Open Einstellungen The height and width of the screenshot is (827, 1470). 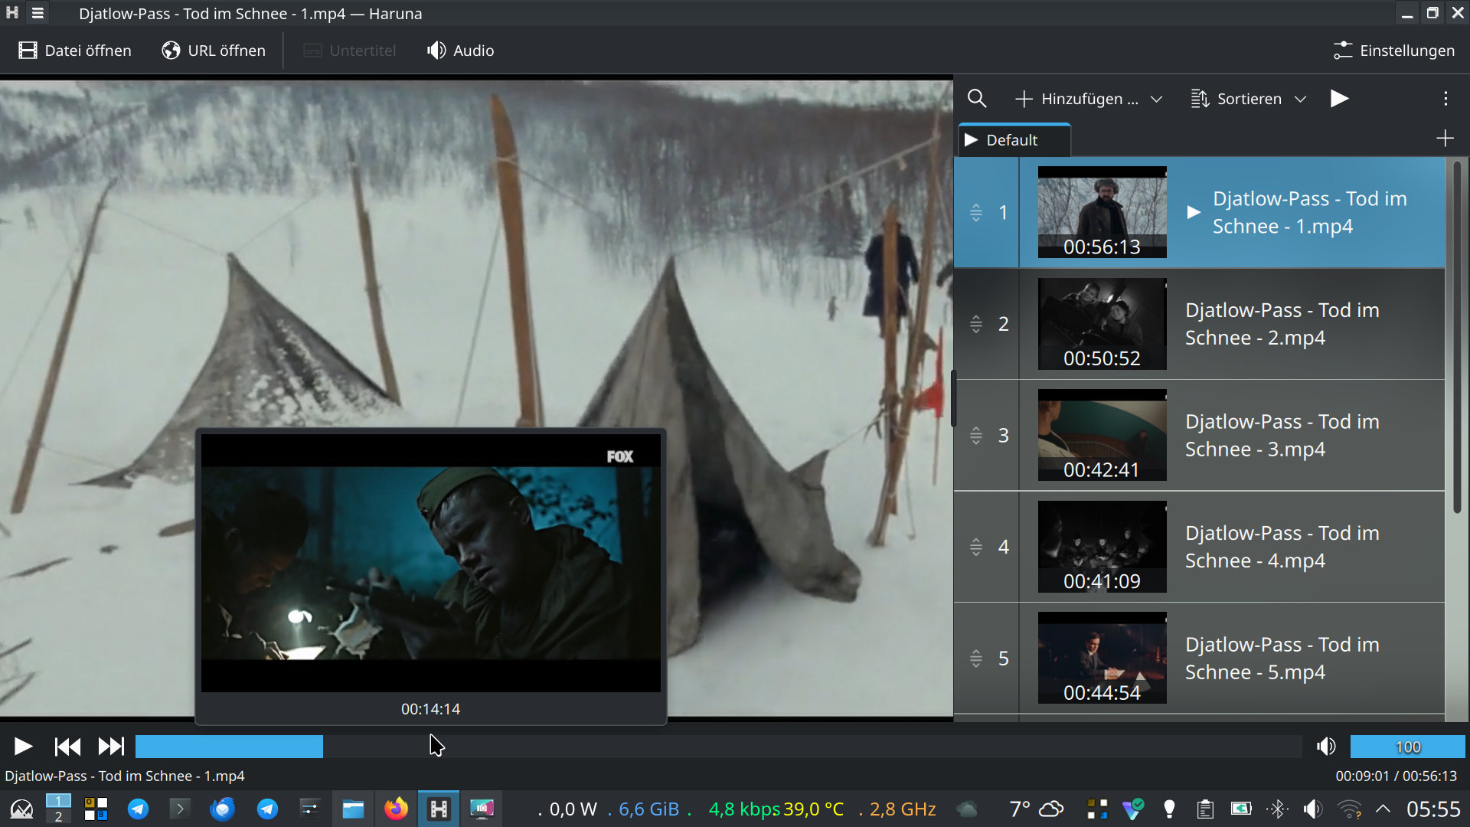1393,51
